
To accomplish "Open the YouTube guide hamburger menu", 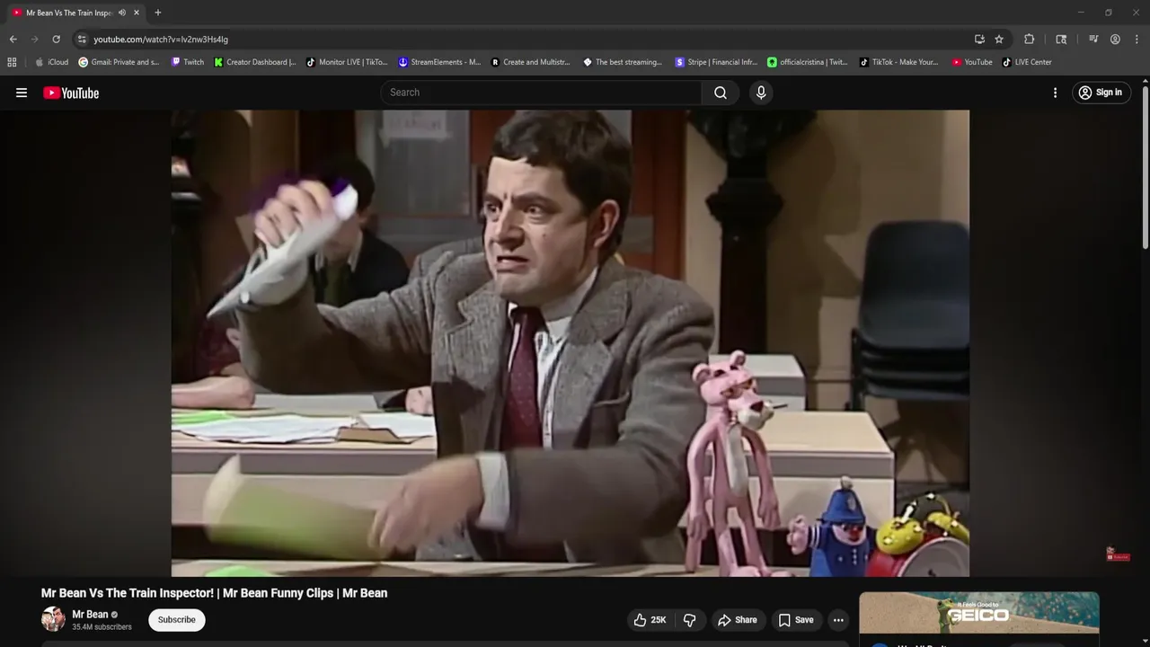I will (22, 93).
